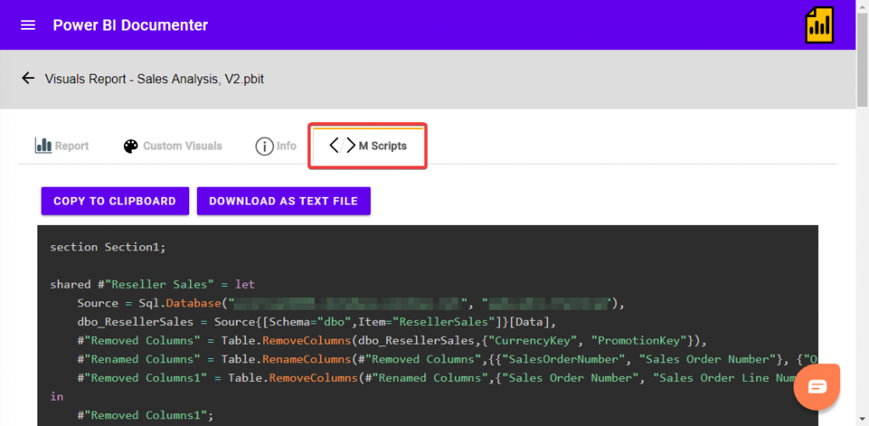The height and width of the screenshot is (426, 869).
Task: Click the 'shared #"Reseller Sales" = let' line
Action: [153, 285]
